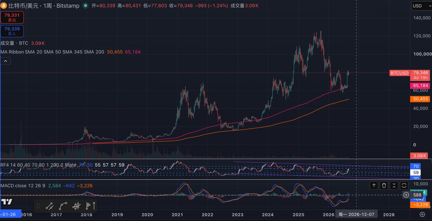
Task: Select the RF4 indicator legend
Action: pos(38,165)
